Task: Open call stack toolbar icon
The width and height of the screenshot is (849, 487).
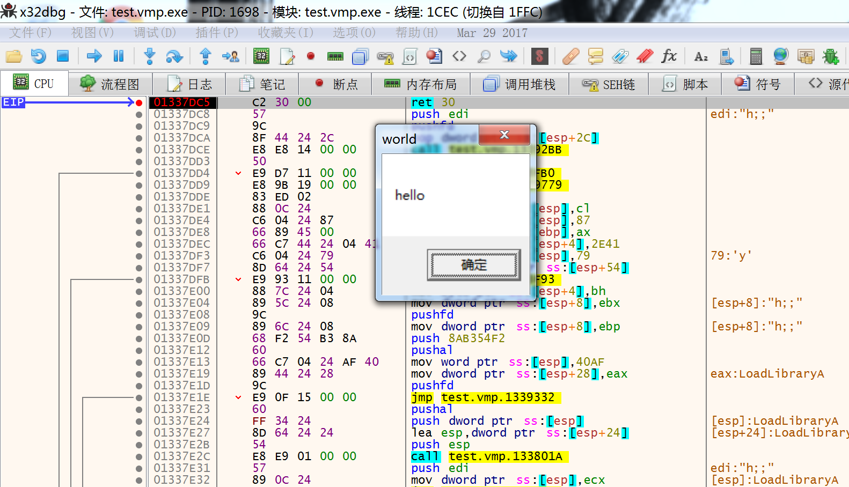Action: click(x=360, y=56)
